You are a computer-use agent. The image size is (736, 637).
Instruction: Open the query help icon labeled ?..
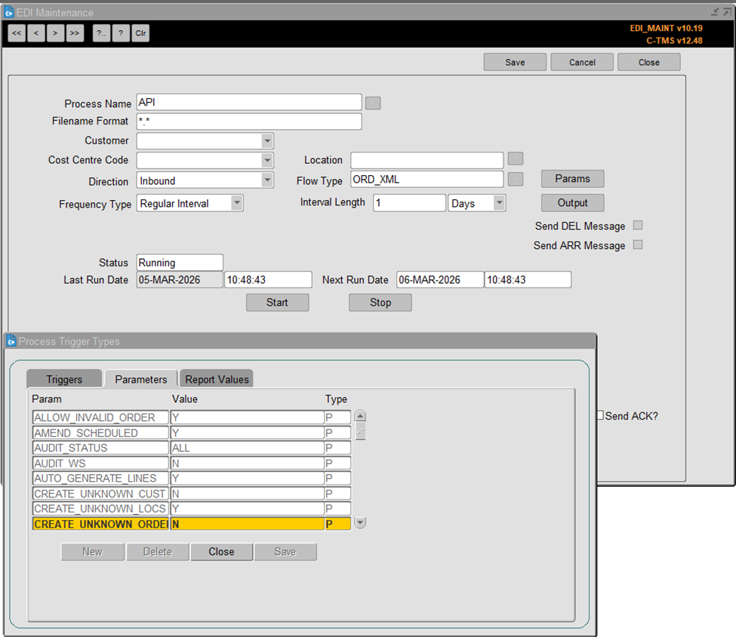[101, 32]
